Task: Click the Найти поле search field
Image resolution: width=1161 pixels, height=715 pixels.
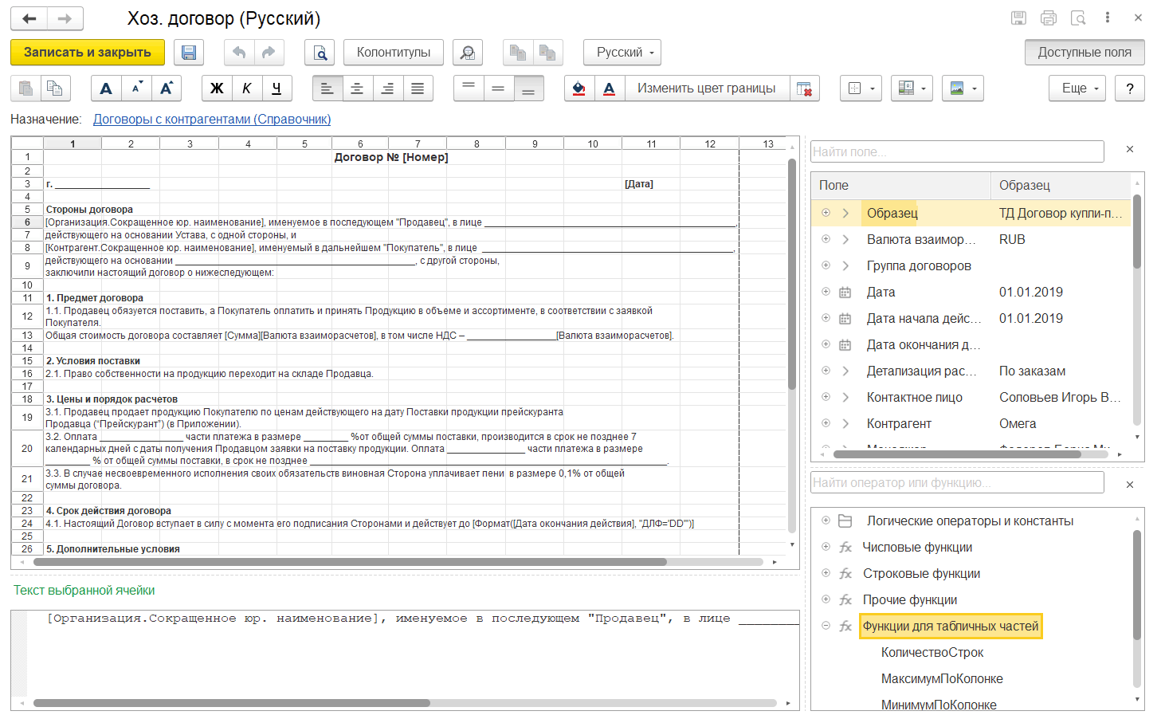Action: [956, 151]
